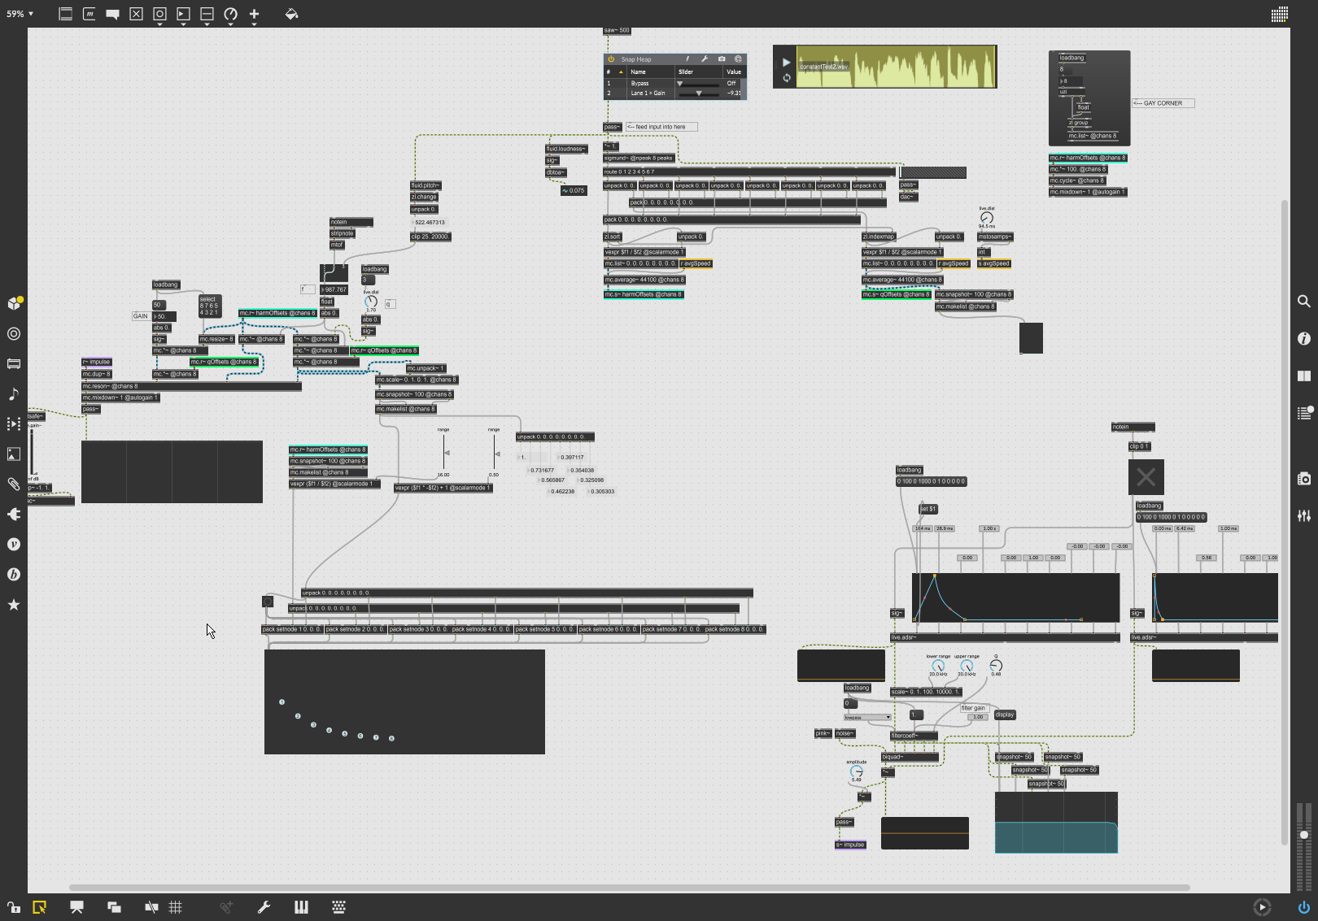Toggle Snap Heap plugin power button
Screen dimensions: 1318x921
click(x=611, y=59)
